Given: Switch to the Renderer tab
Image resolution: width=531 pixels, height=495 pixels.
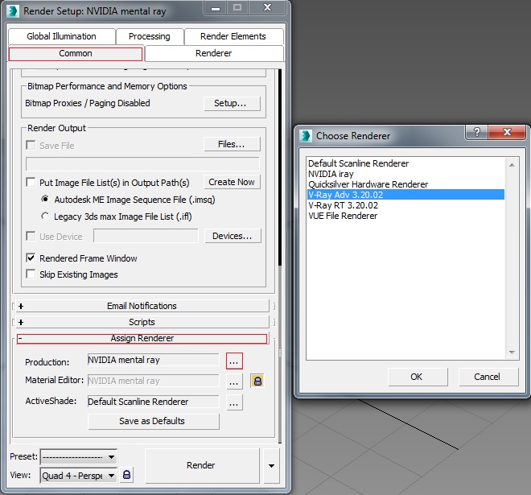Looking at the screenshot, I should tap(214, 53).
